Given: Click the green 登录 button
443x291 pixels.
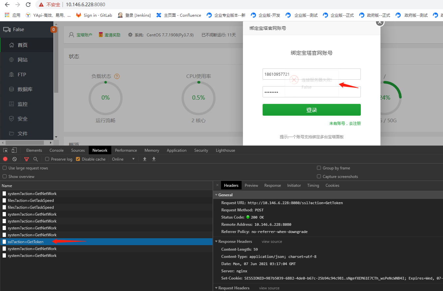Looking at the screenshot, I should pyautogui.click(x=312, y=110).
